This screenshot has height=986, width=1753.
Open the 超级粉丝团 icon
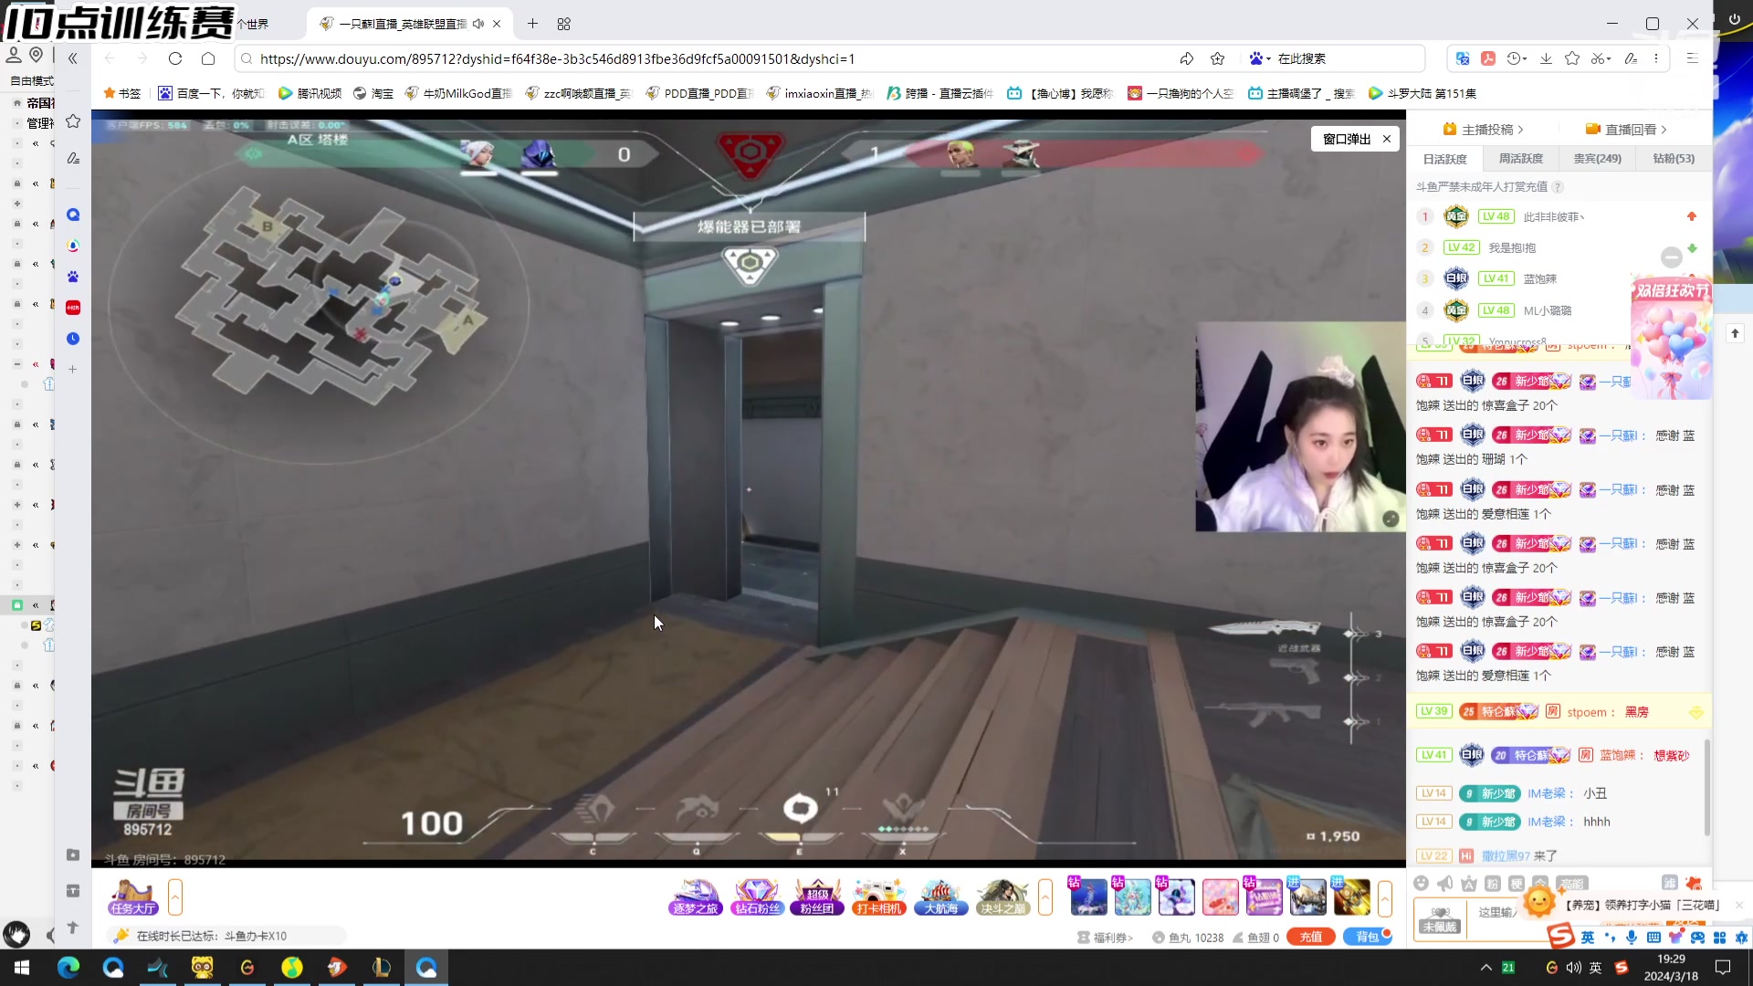(x=817, y=897)
